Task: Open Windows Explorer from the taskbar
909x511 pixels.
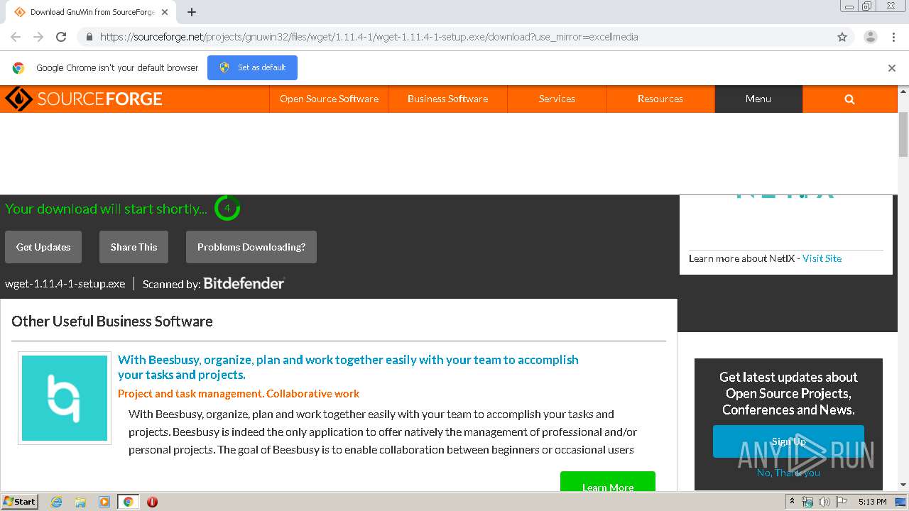Action: click(x=80, y=502)
